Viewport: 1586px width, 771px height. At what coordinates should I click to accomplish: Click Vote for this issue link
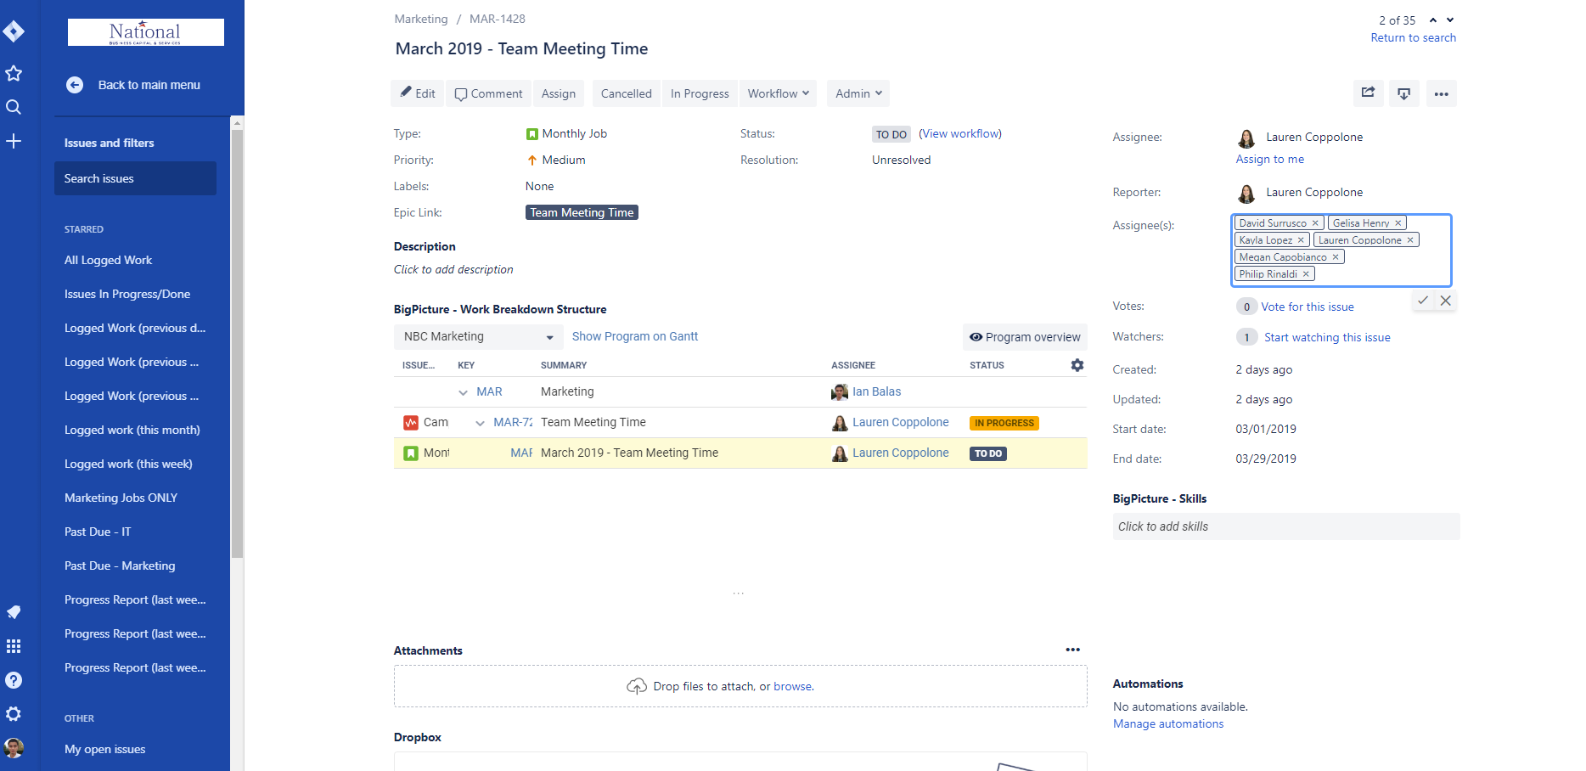tap(1308, 307)
